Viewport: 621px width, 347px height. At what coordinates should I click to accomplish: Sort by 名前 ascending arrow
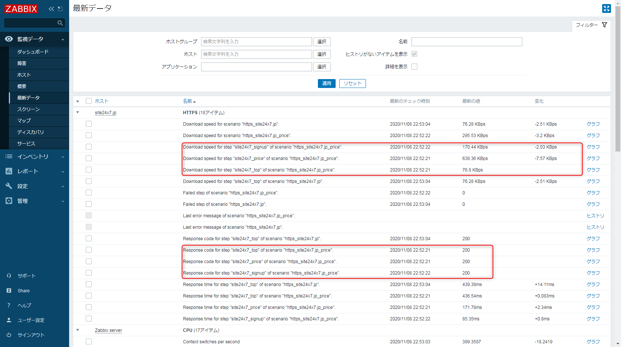coord(194,102)
